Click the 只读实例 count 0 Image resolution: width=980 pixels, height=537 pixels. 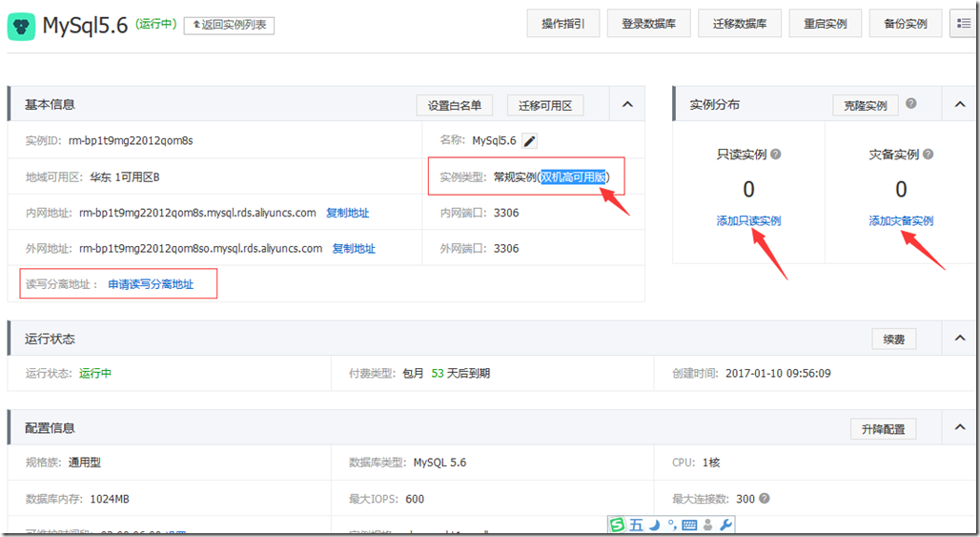pyautogui.click(x=748, y=189)
